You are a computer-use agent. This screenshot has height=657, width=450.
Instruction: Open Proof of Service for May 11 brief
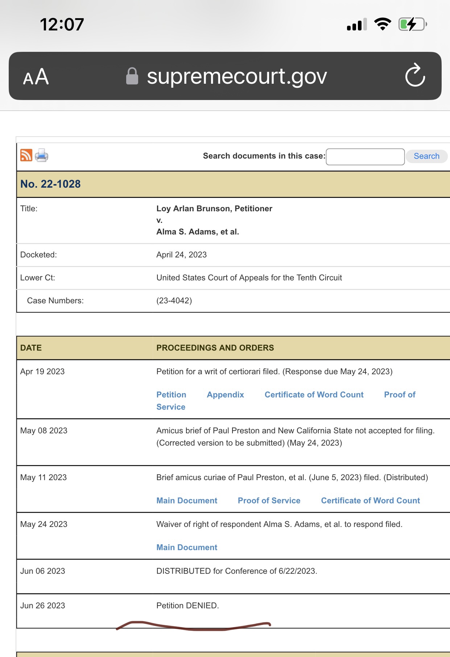click(x=269, y=500)
